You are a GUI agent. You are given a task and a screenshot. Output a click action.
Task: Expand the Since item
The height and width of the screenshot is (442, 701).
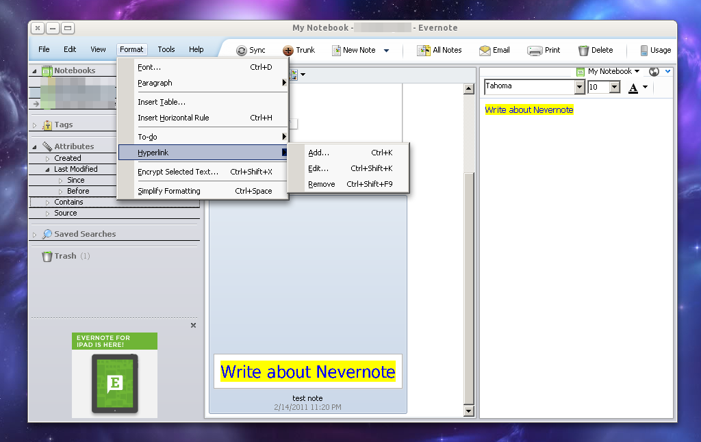tap(61, 181)
